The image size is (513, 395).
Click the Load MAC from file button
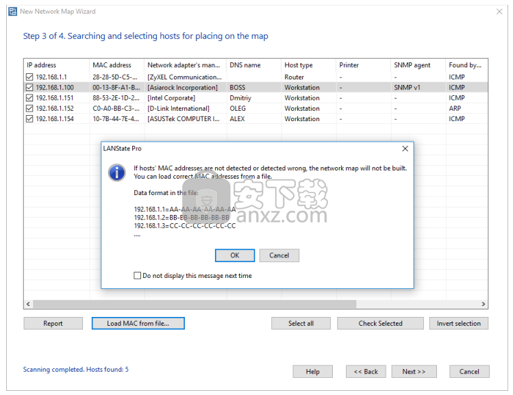point(138,323)
